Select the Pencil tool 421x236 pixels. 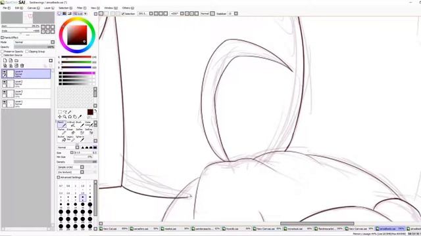(62, 124)
